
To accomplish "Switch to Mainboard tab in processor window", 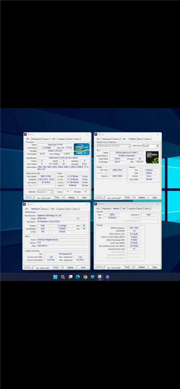I will (37, 139).
